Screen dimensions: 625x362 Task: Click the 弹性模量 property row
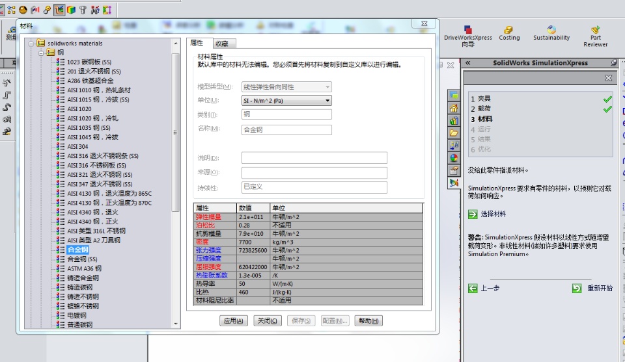[x=308, y=217]
